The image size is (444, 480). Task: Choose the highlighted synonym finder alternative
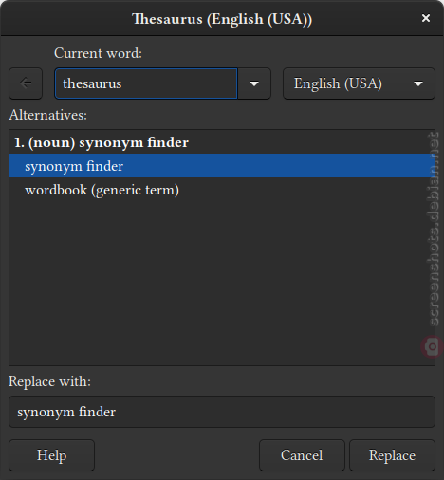[222, 166]
